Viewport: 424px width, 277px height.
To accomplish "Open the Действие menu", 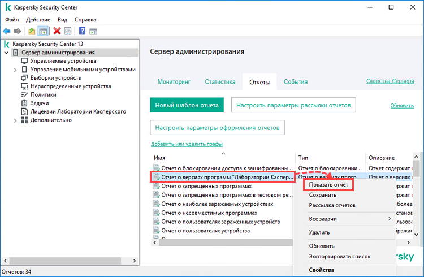I will (x=38, y=20).
